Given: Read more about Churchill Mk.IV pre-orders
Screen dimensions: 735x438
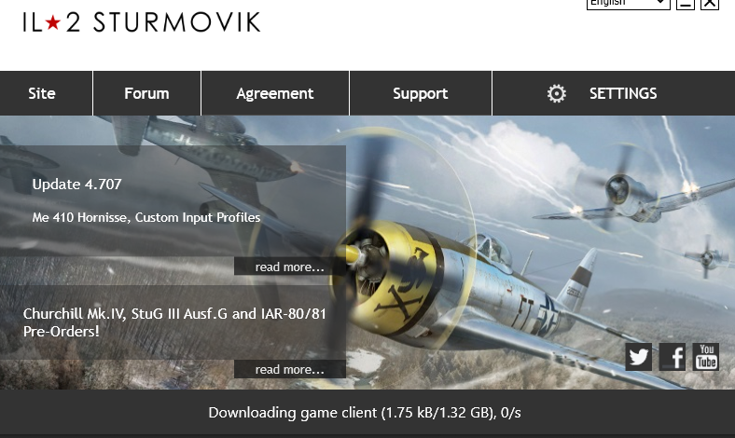Looking at the screenshot, I should pyautogui.click(x=290, y=369).
